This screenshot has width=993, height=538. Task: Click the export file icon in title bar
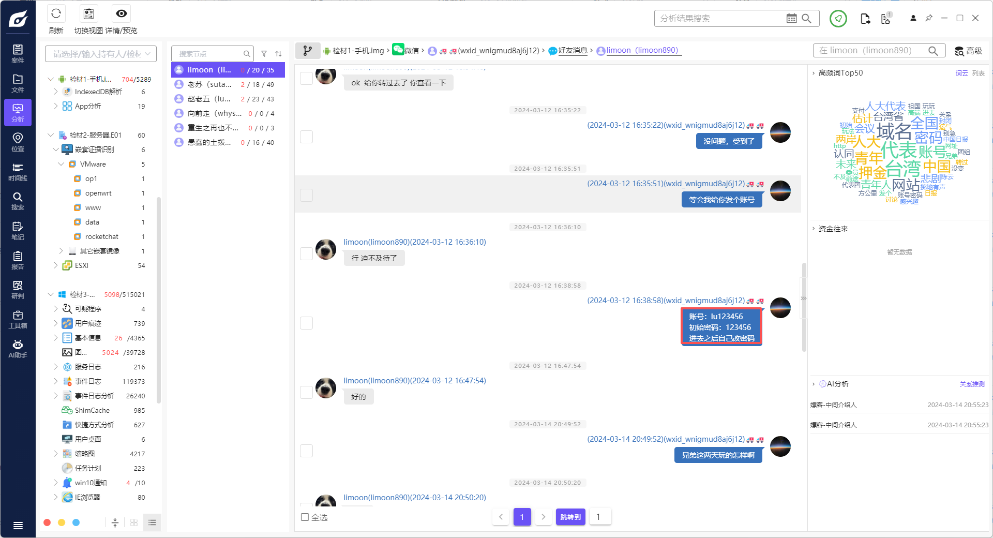pos(865,19)
